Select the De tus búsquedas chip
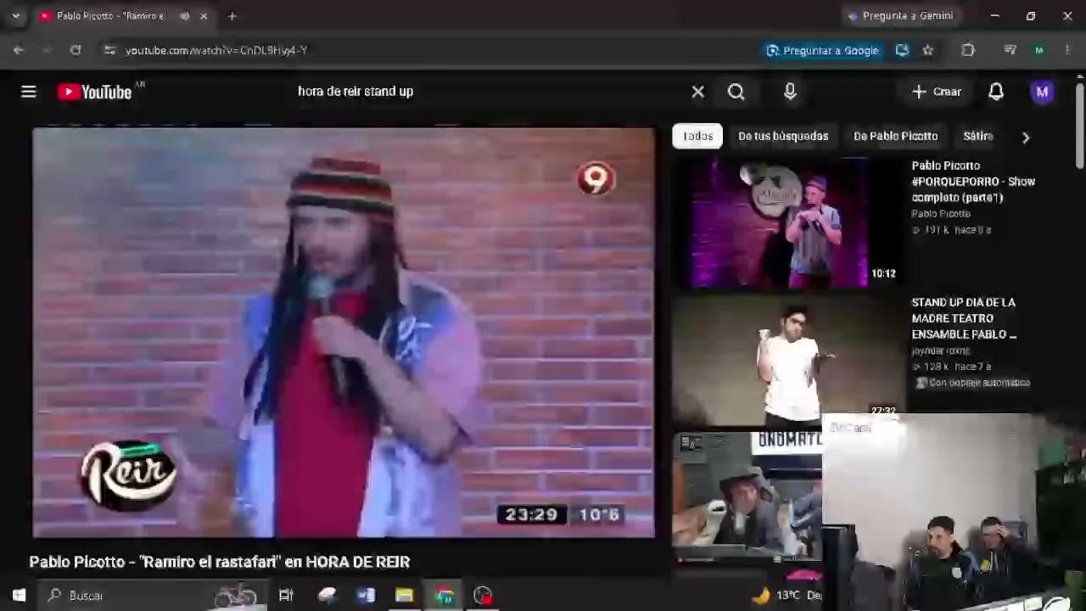The height and width of the screenshot is (611, 1086). [783, 136]
